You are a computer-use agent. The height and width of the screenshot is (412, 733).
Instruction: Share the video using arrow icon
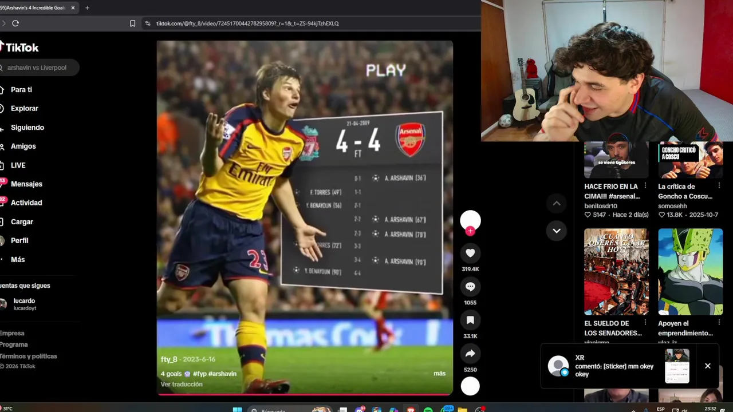pyautogui.click(x=470, y=354)
